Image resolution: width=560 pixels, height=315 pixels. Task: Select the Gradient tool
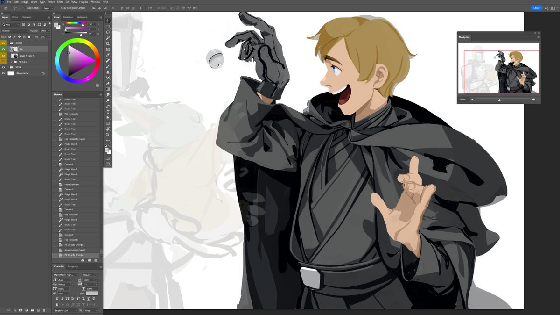108,89
